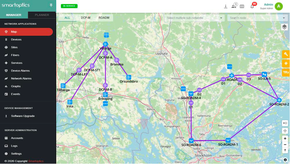The image size is (290, 164).
Task: Go to Software Upgrade page
Action: coord(23,116)
